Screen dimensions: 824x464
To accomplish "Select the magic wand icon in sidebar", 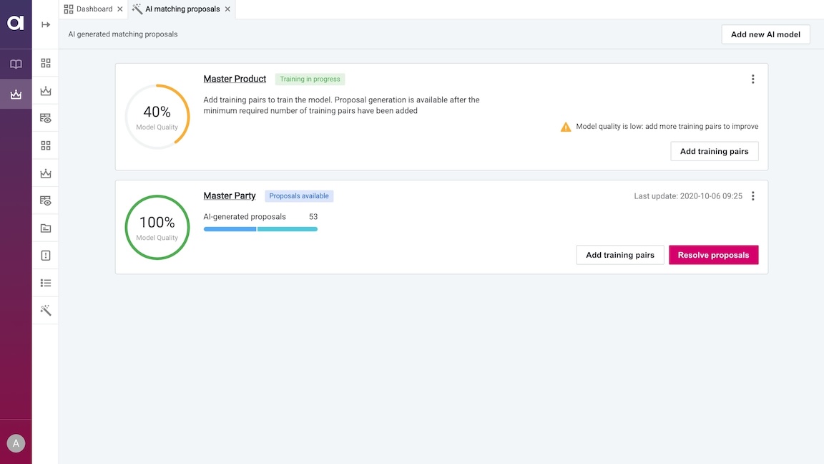I will point(46,310).
